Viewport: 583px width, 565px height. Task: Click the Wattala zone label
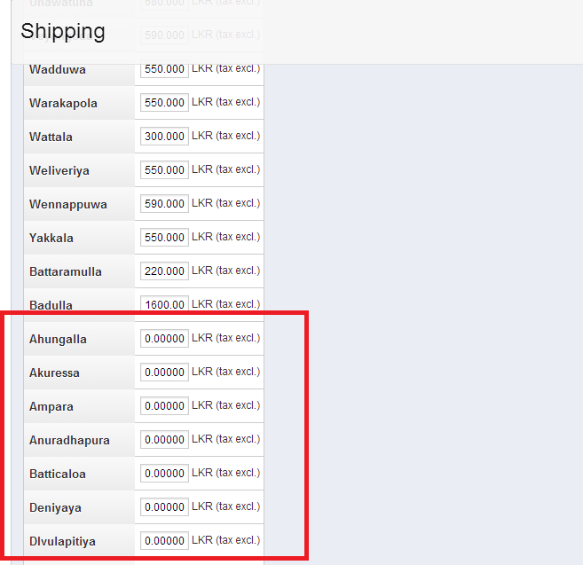(x=51, y=137)
